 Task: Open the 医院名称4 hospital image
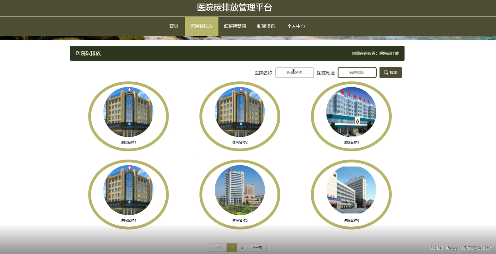pos(129,190)
